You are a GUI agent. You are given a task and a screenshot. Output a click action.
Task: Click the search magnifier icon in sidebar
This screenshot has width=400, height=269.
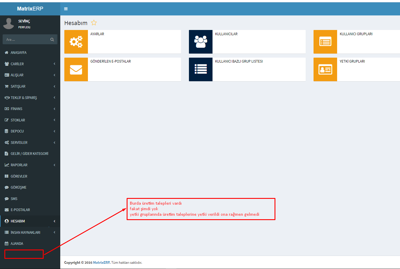[x=52, y=40]
